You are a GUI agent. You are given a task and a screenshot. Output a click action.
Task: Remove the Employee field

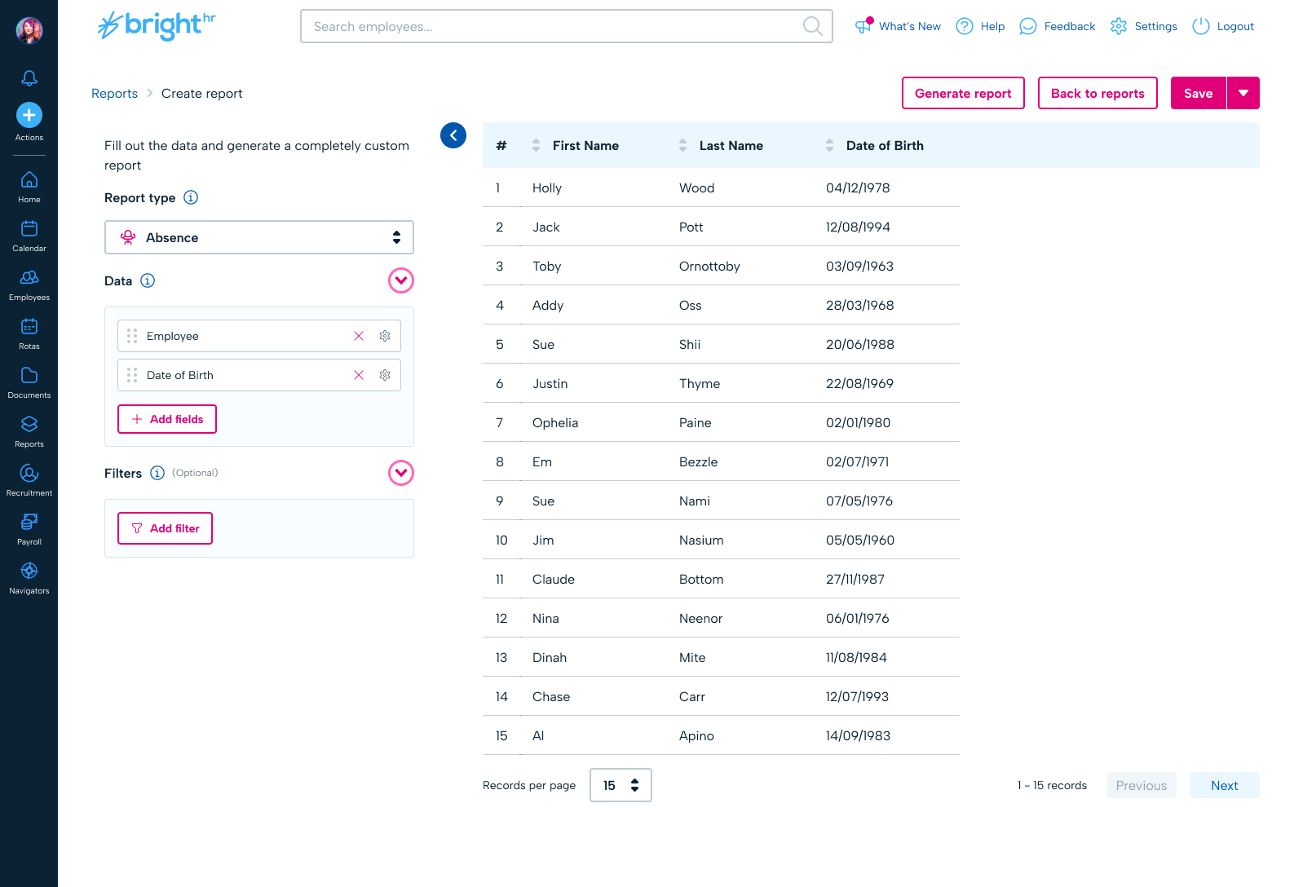pyautogui.click(x=359, y=336)
